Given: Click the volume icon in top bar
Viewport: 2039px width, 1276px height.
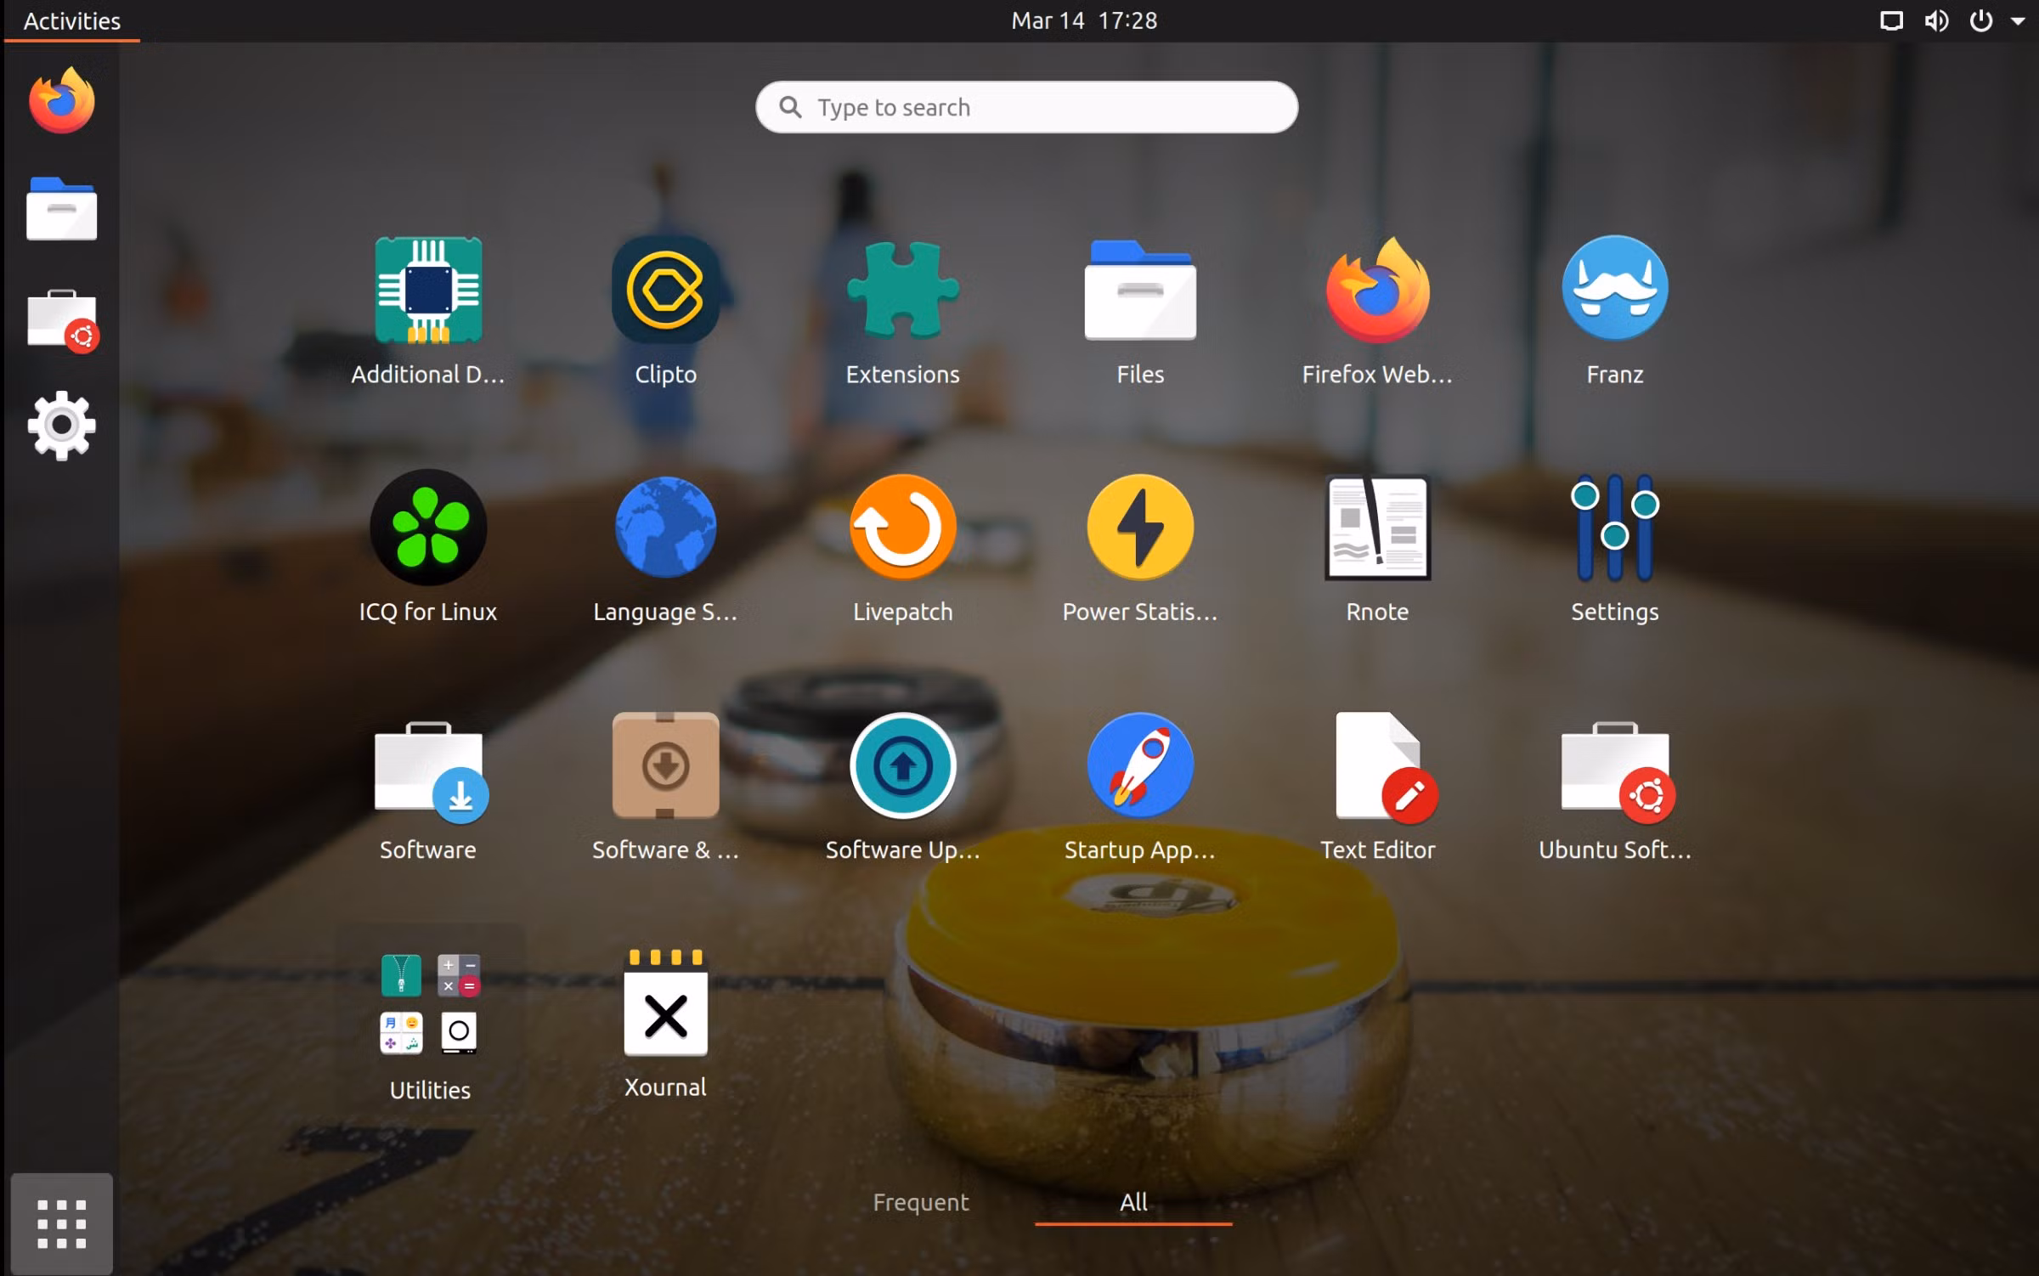Looking at the screenshot, I should point(1936,20).
